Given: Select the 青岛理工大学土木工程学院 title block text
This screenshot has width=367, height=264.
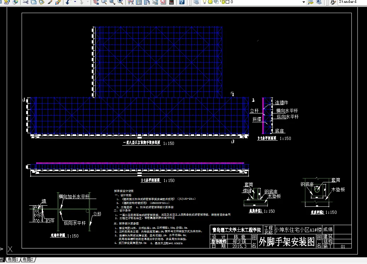Looking at the screenshot, I should [x=236, y=230].
